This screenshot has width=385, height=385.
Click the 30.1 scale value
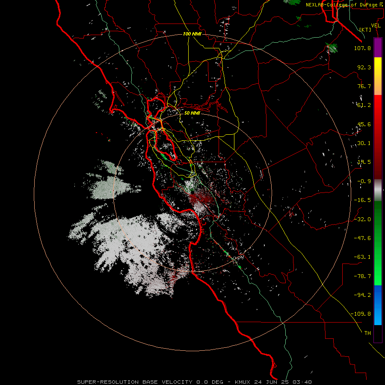(x=364, y=143)
